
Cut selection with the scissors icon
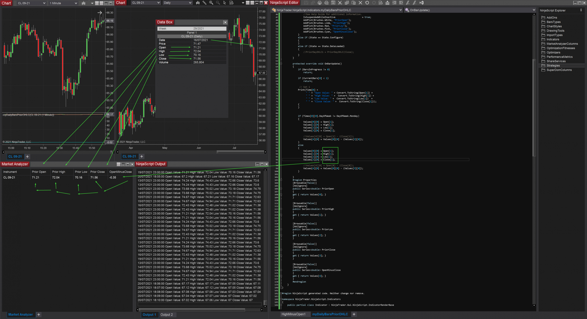coord(340,3)
